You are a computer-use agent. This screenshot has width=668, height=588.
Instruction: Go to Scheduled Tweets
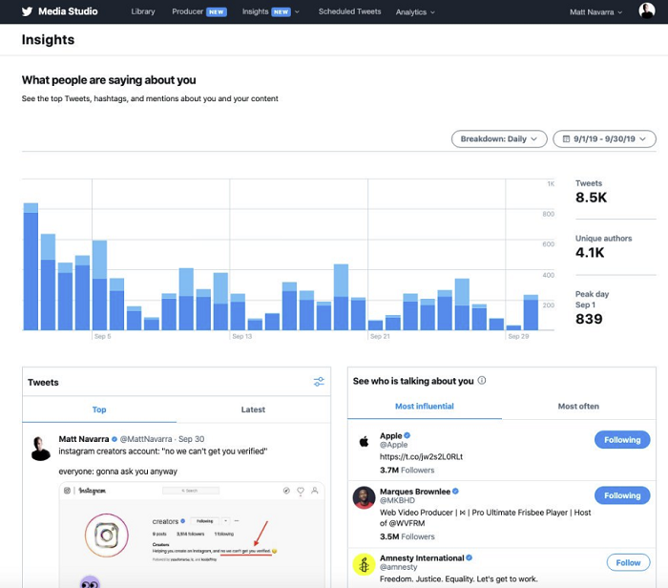tap(349, 12)
